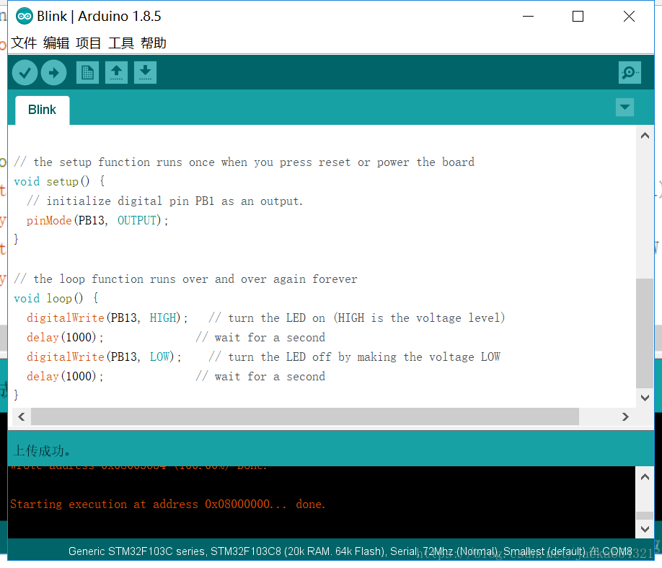Open the 编辑 menu
The height and width of the screenshot is (568, 662).
56,43
